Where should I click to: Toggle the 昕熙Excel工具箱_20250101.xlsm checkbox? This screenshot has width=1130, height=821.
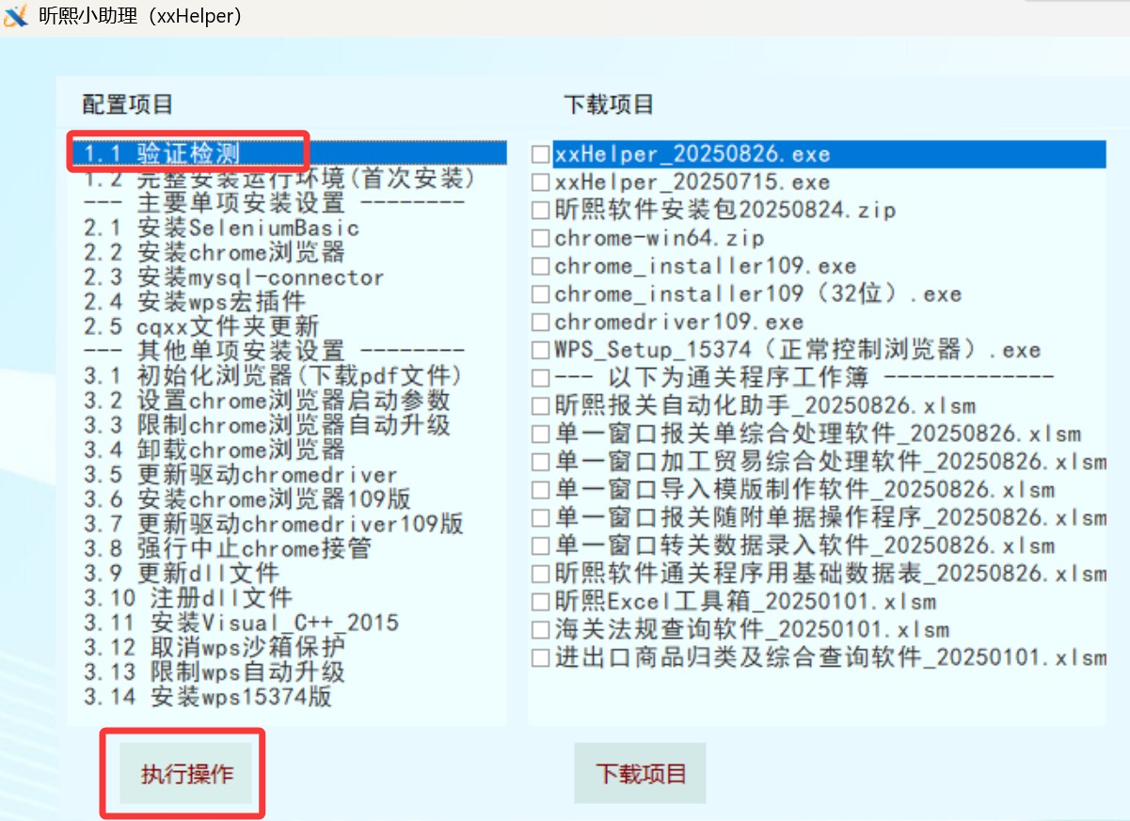tap(540, 602)
